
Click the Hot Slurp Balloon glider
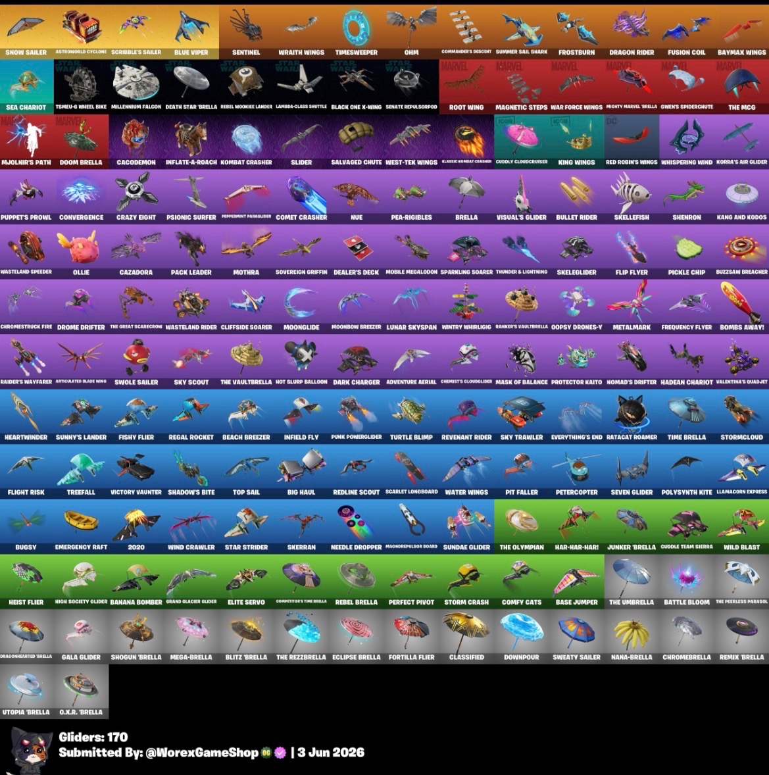click(301, 361)
